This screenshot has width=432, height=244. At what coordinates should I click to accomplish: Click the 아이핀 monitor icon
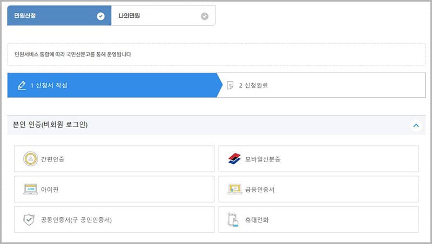pos(31,189)
